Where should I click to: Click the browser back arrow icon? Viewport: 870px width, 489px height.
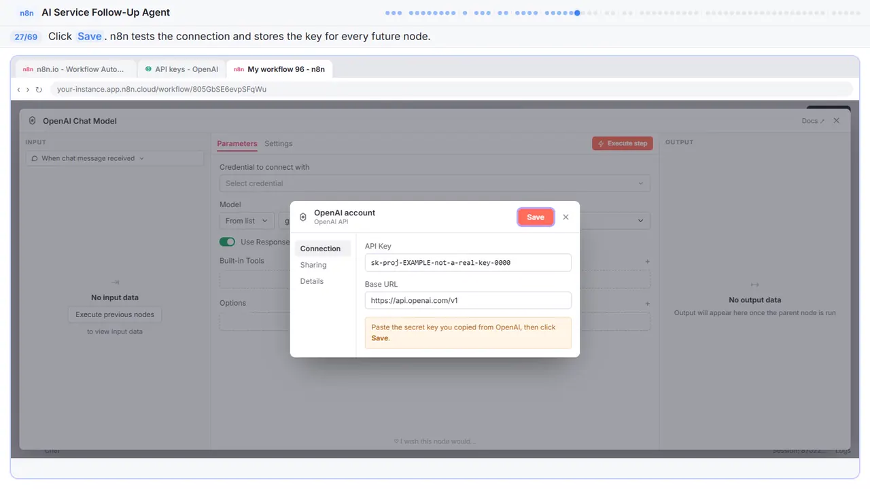tap(18, 90)
